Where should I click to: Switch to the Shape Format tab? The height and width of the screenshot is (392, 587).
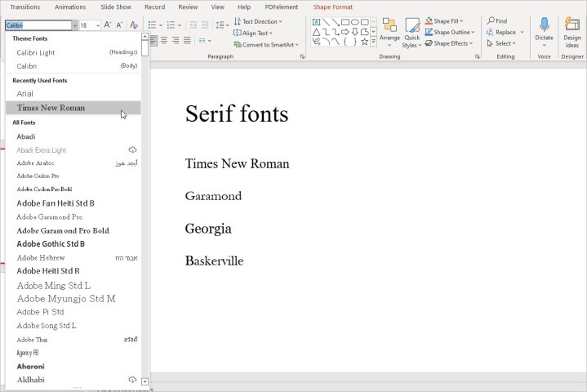333,7
